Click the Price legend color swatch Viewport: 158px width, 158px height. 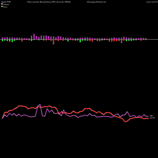[2, 7]
